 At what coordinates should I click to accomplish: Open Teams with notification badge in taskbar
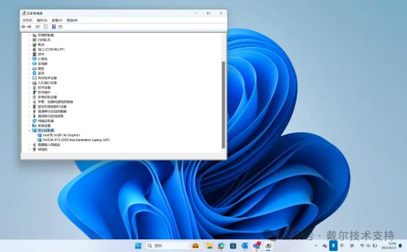(257, 245)
